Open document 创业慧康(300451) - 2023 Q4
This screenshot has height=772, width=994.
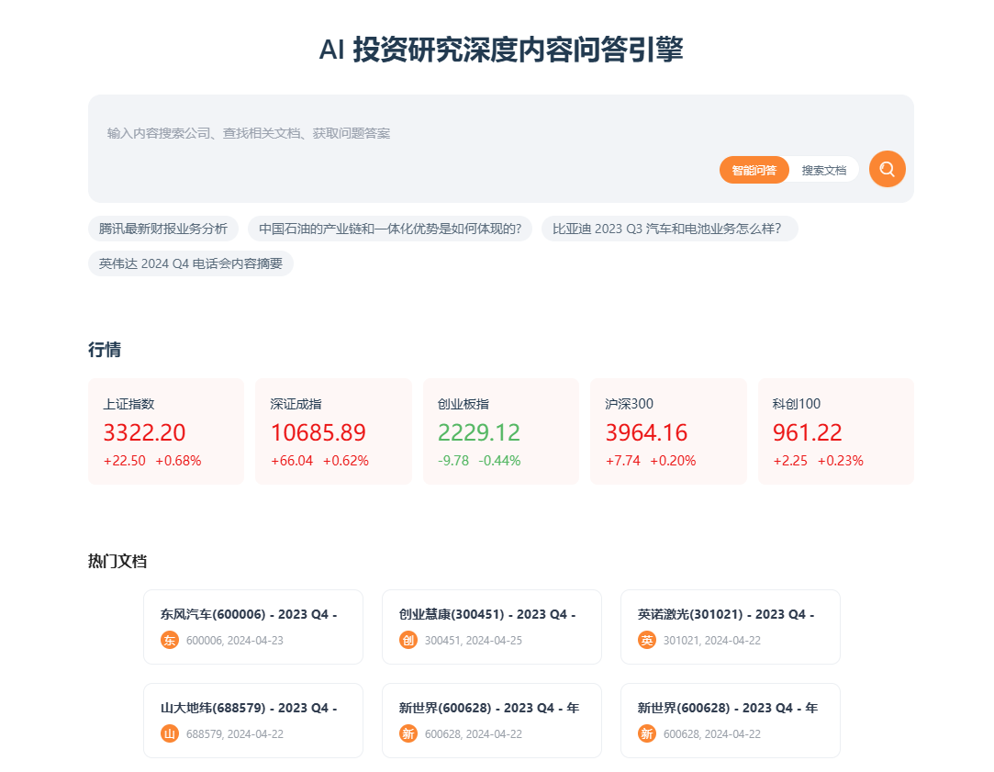click(x=492, y=627)
